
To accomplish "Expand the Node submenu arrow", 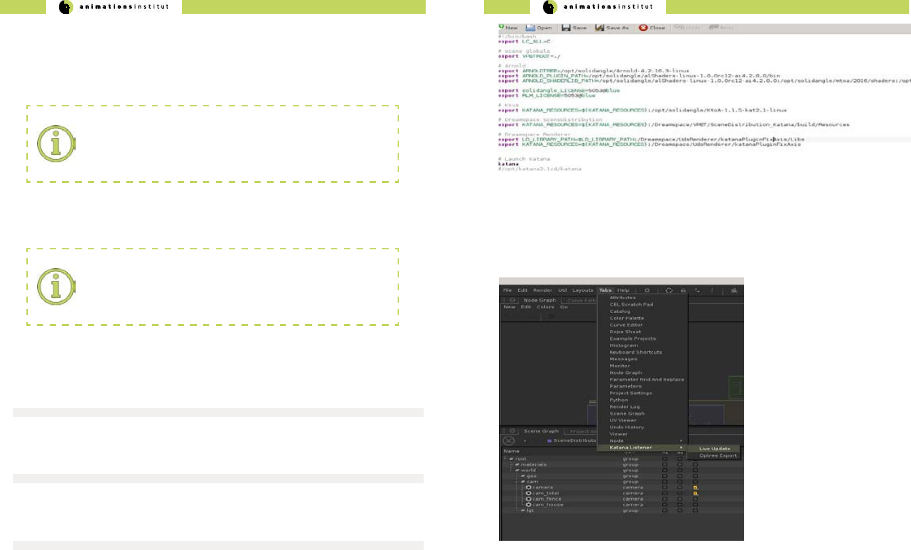I will (x=681, y=441).
